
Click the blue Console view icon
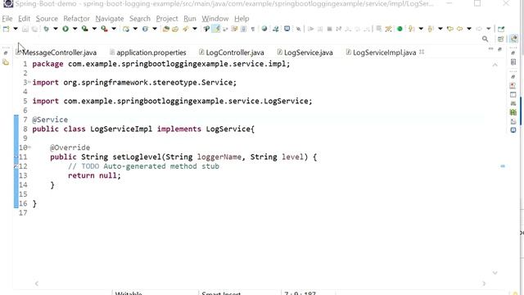point(513,130)
